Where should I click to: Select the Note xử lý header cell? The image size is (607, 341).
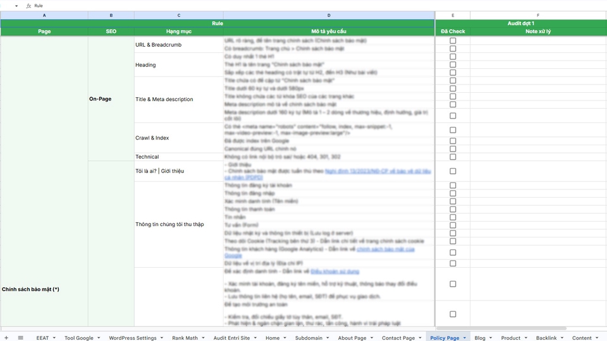[538, 32]
